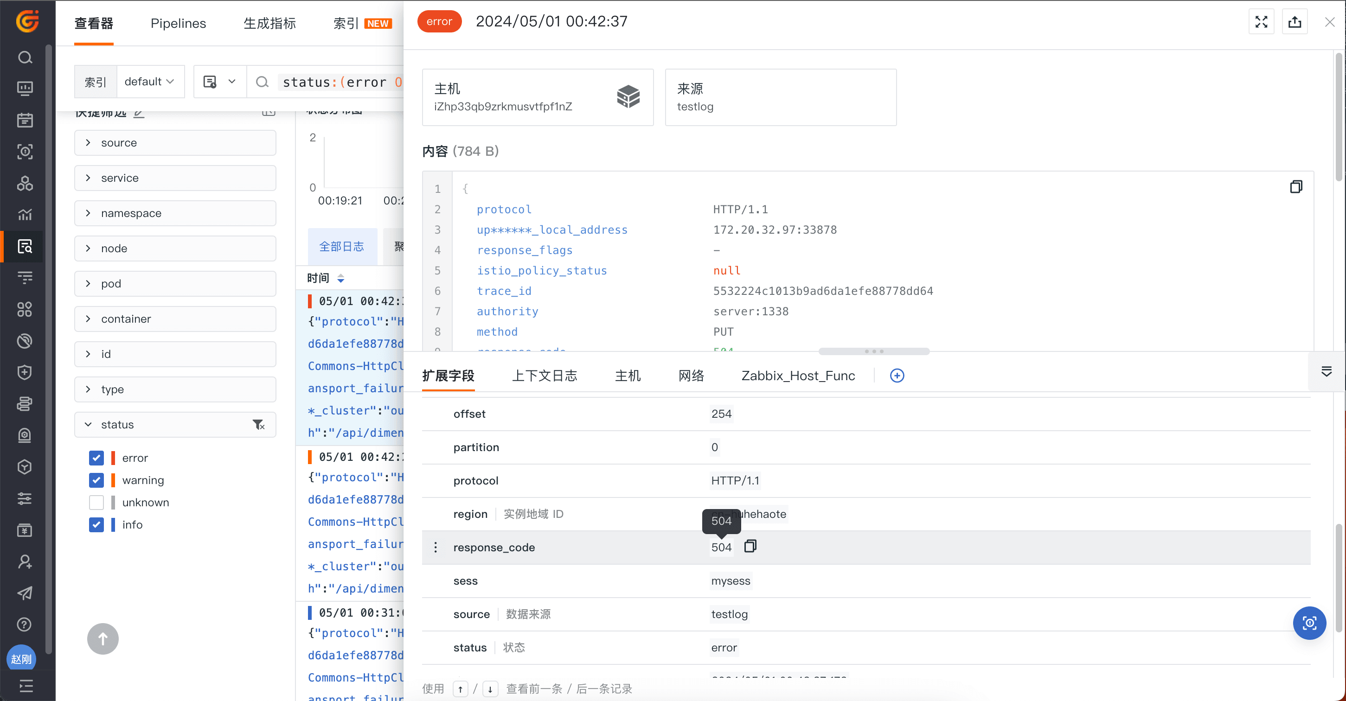Expand the node field section
Image resolution: width=1346 pixels, height=701 pixels.
click(x=88, y=248)
